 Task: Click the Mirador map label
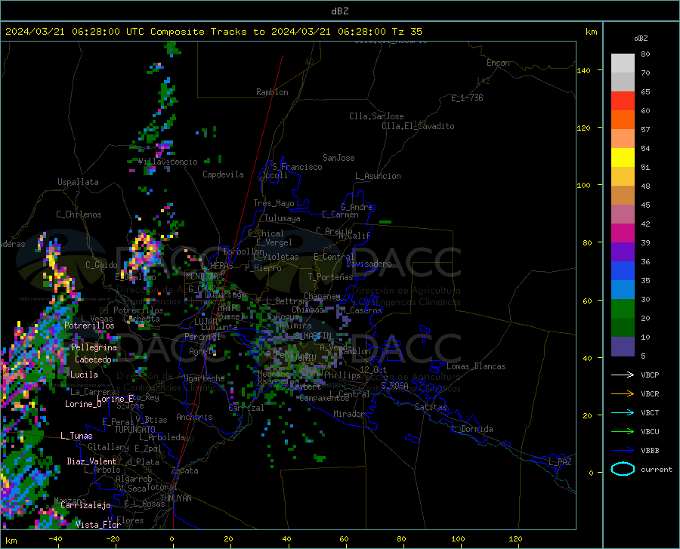click(349, 414)
